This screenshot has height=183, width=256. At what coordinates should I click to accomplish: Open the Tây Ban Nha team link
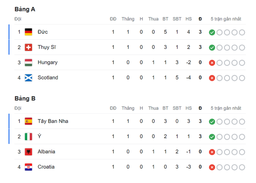[x=53, y=121]
